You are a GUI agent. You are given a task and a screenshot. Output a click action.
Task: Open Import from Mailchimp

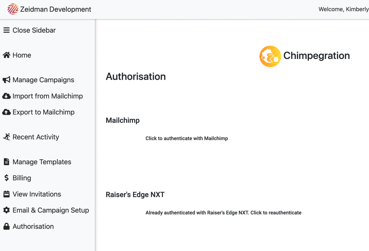tap(48, 96)
